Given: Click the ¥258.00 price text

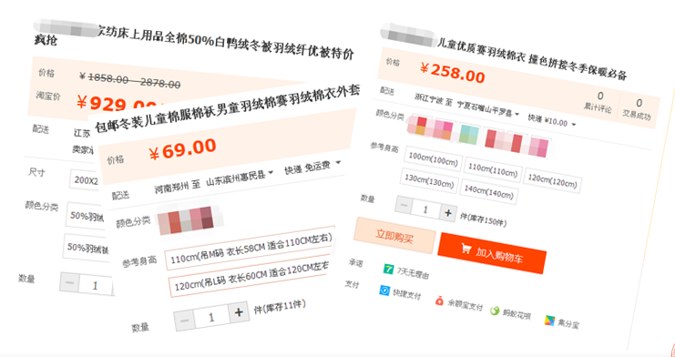Looking at the screenshot, I should [x=452, y=72].
